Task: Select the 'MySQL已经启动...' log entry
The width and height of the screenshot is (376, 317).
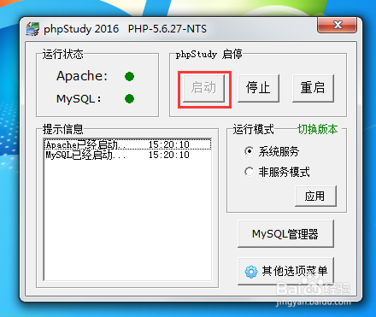Action: [x=127, y=155]
